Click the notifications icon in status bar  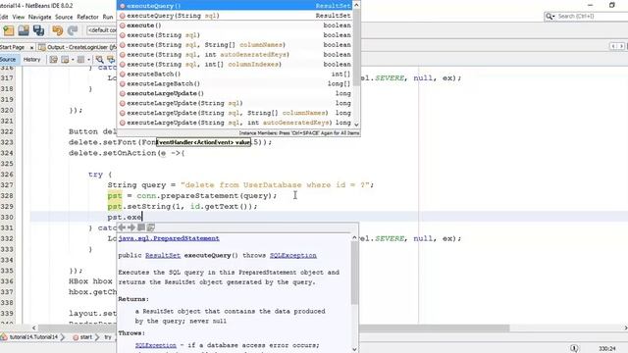574,348
